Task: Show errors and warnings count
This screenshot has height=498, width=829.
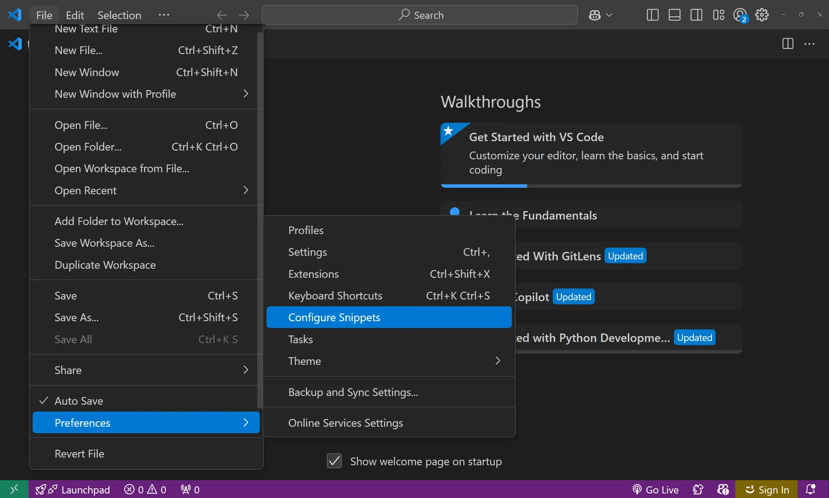Action: (145, 490)
